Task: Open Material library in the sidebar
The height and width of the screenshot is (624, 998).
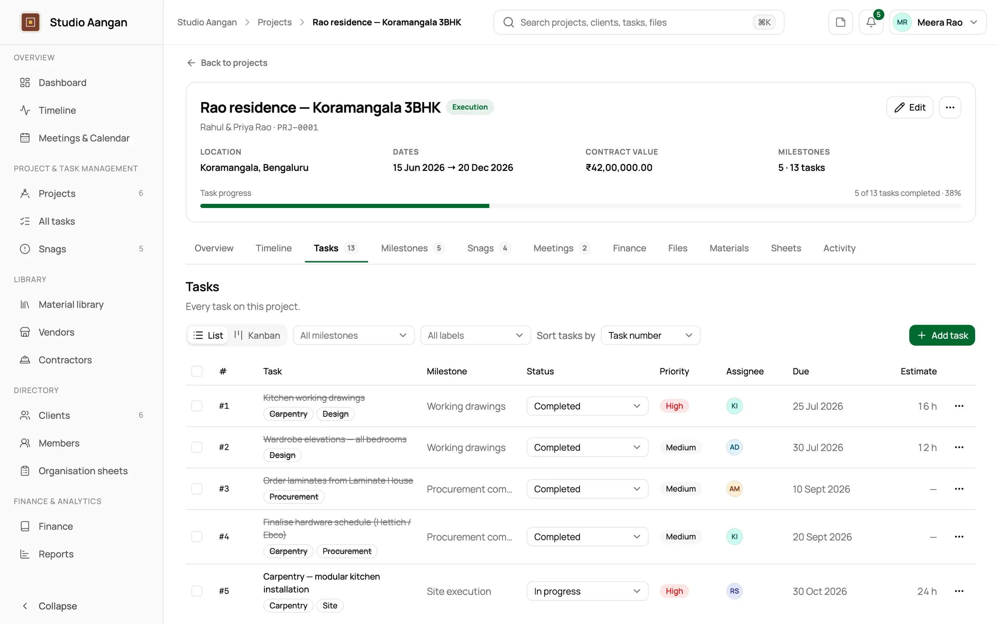Action: pos(82,305)
